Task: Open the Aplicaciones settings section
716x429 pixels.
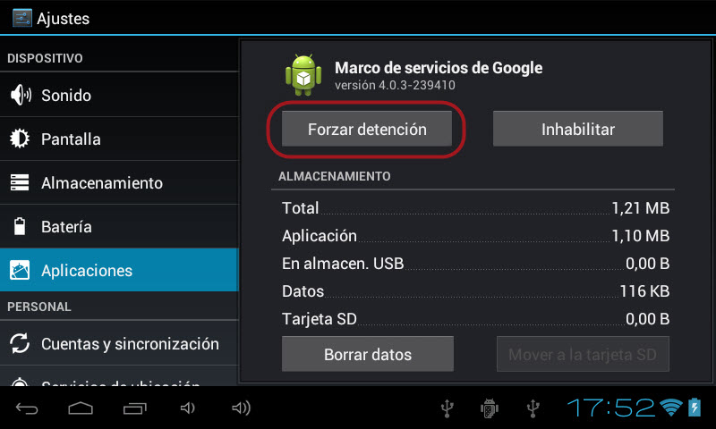Action: point(119,270)
